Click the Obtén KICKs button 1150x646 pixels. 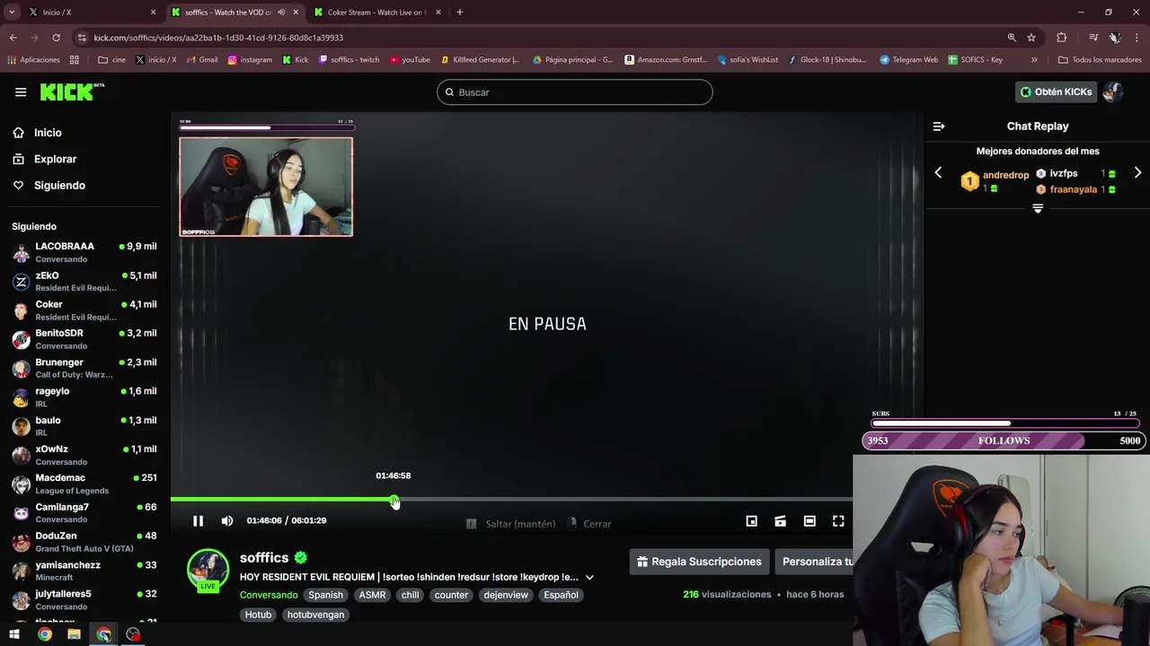1056,92
